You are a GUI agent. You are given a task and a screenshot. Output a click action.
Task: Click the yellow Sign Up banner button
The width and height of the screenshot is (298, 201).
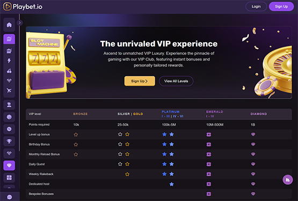point(140,81)
